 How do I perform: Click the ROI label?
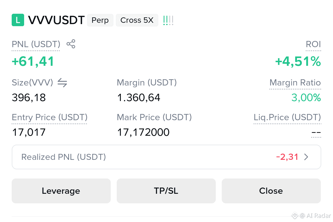[x=313, y=44]
